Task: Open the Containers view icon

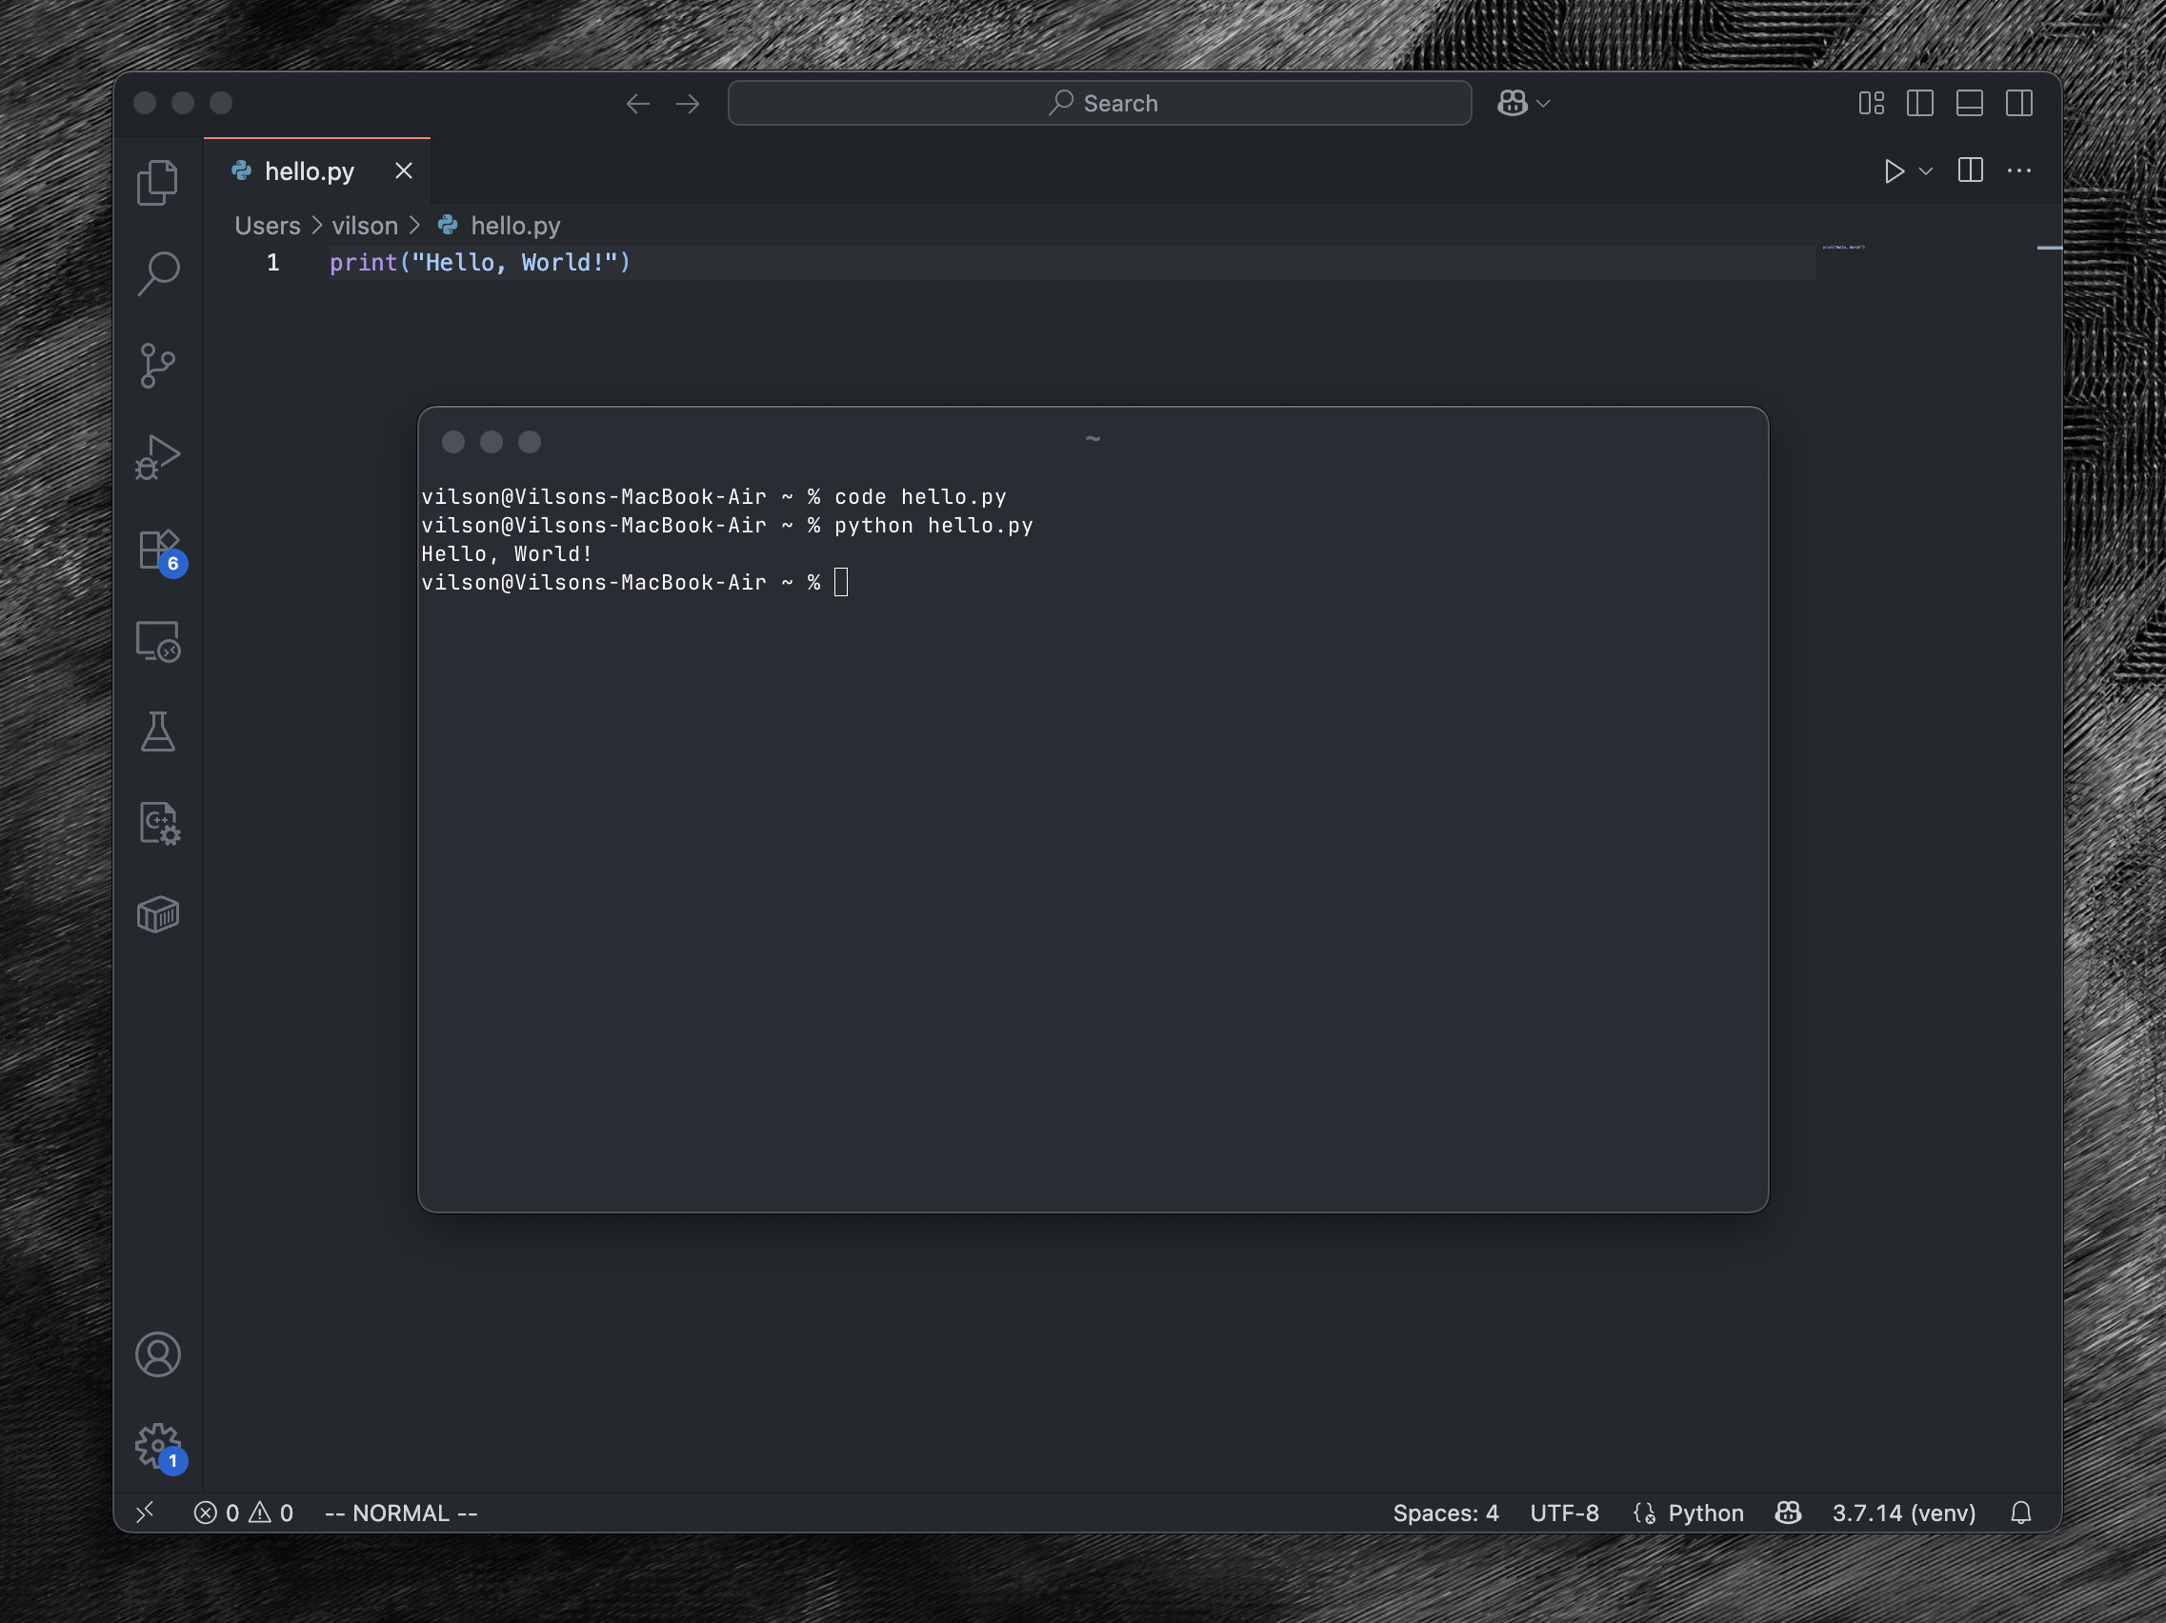Action: click(x=158, y=915)
